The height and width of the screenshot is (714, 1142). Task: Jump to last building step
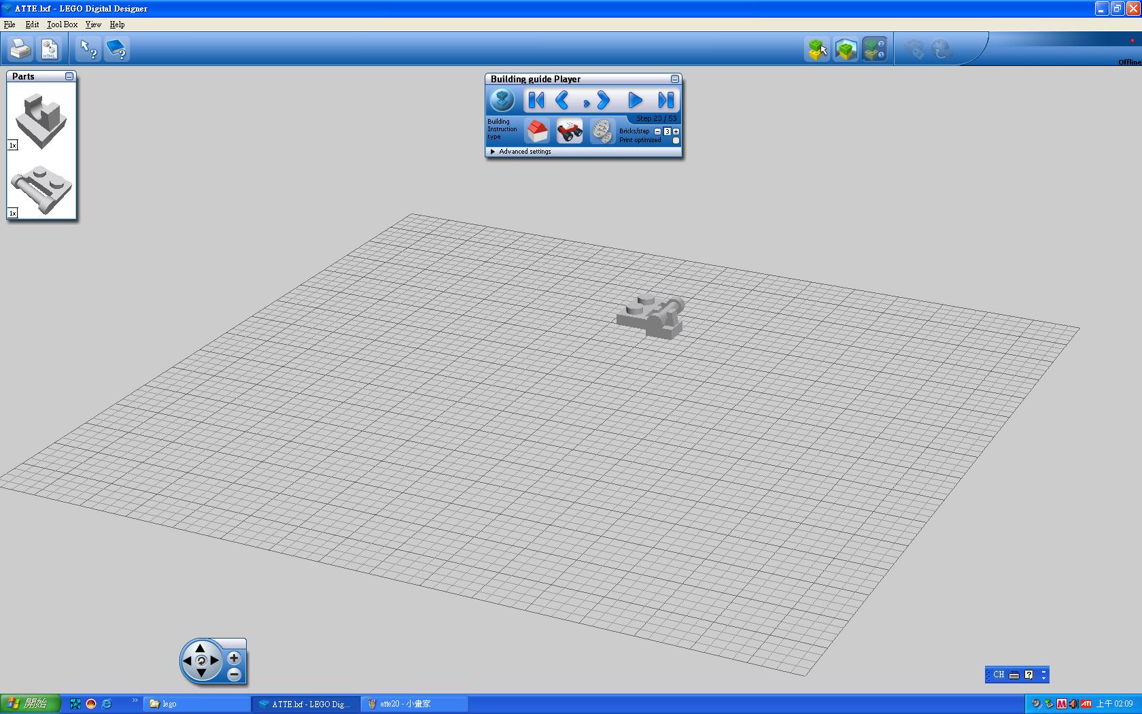click(x=665, y=101)
